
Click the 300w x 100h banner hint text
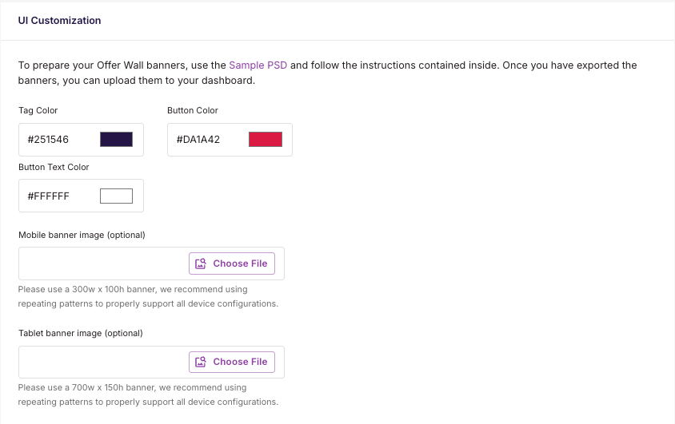(x=148, y=296)
